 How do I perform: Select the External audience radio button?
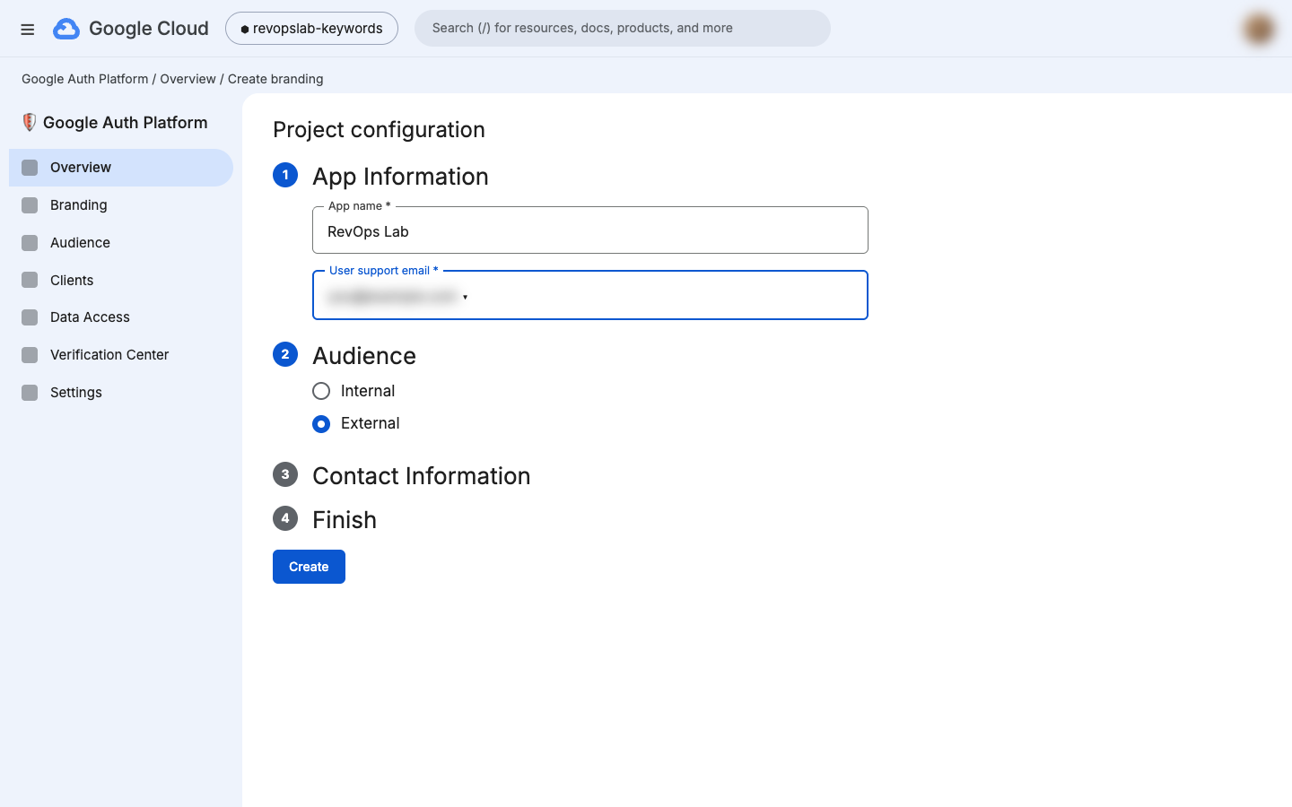(321, 424)
